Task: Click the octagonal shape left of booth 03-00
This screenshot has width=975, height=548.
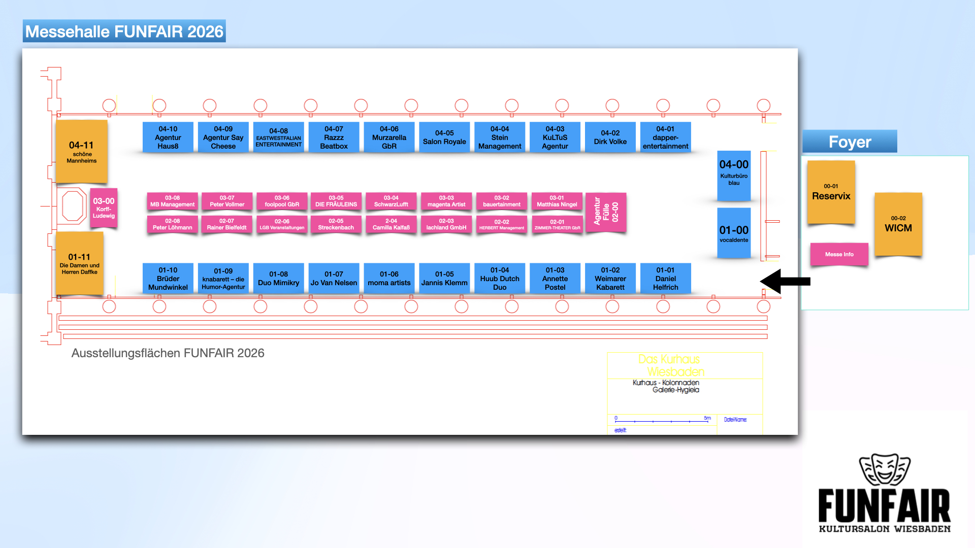Action: (73, 206)
